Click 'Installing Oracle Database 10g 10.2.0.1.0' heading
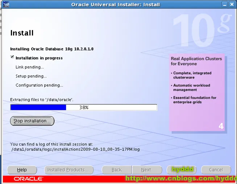The image size is (237, 184). click(x=52, y=49)
